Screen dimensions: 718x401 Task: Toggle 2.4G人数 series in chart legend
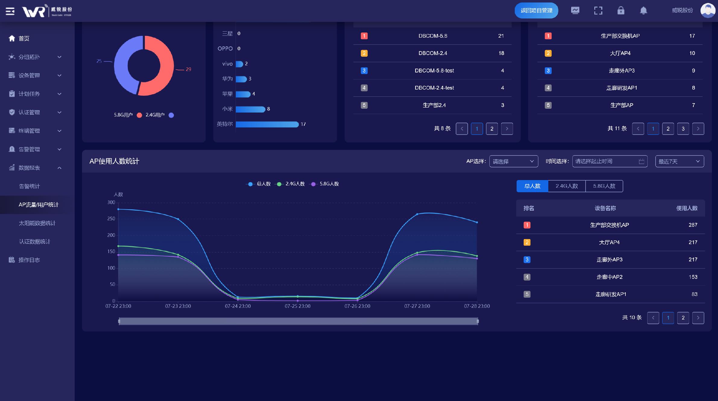pos(290,184)
